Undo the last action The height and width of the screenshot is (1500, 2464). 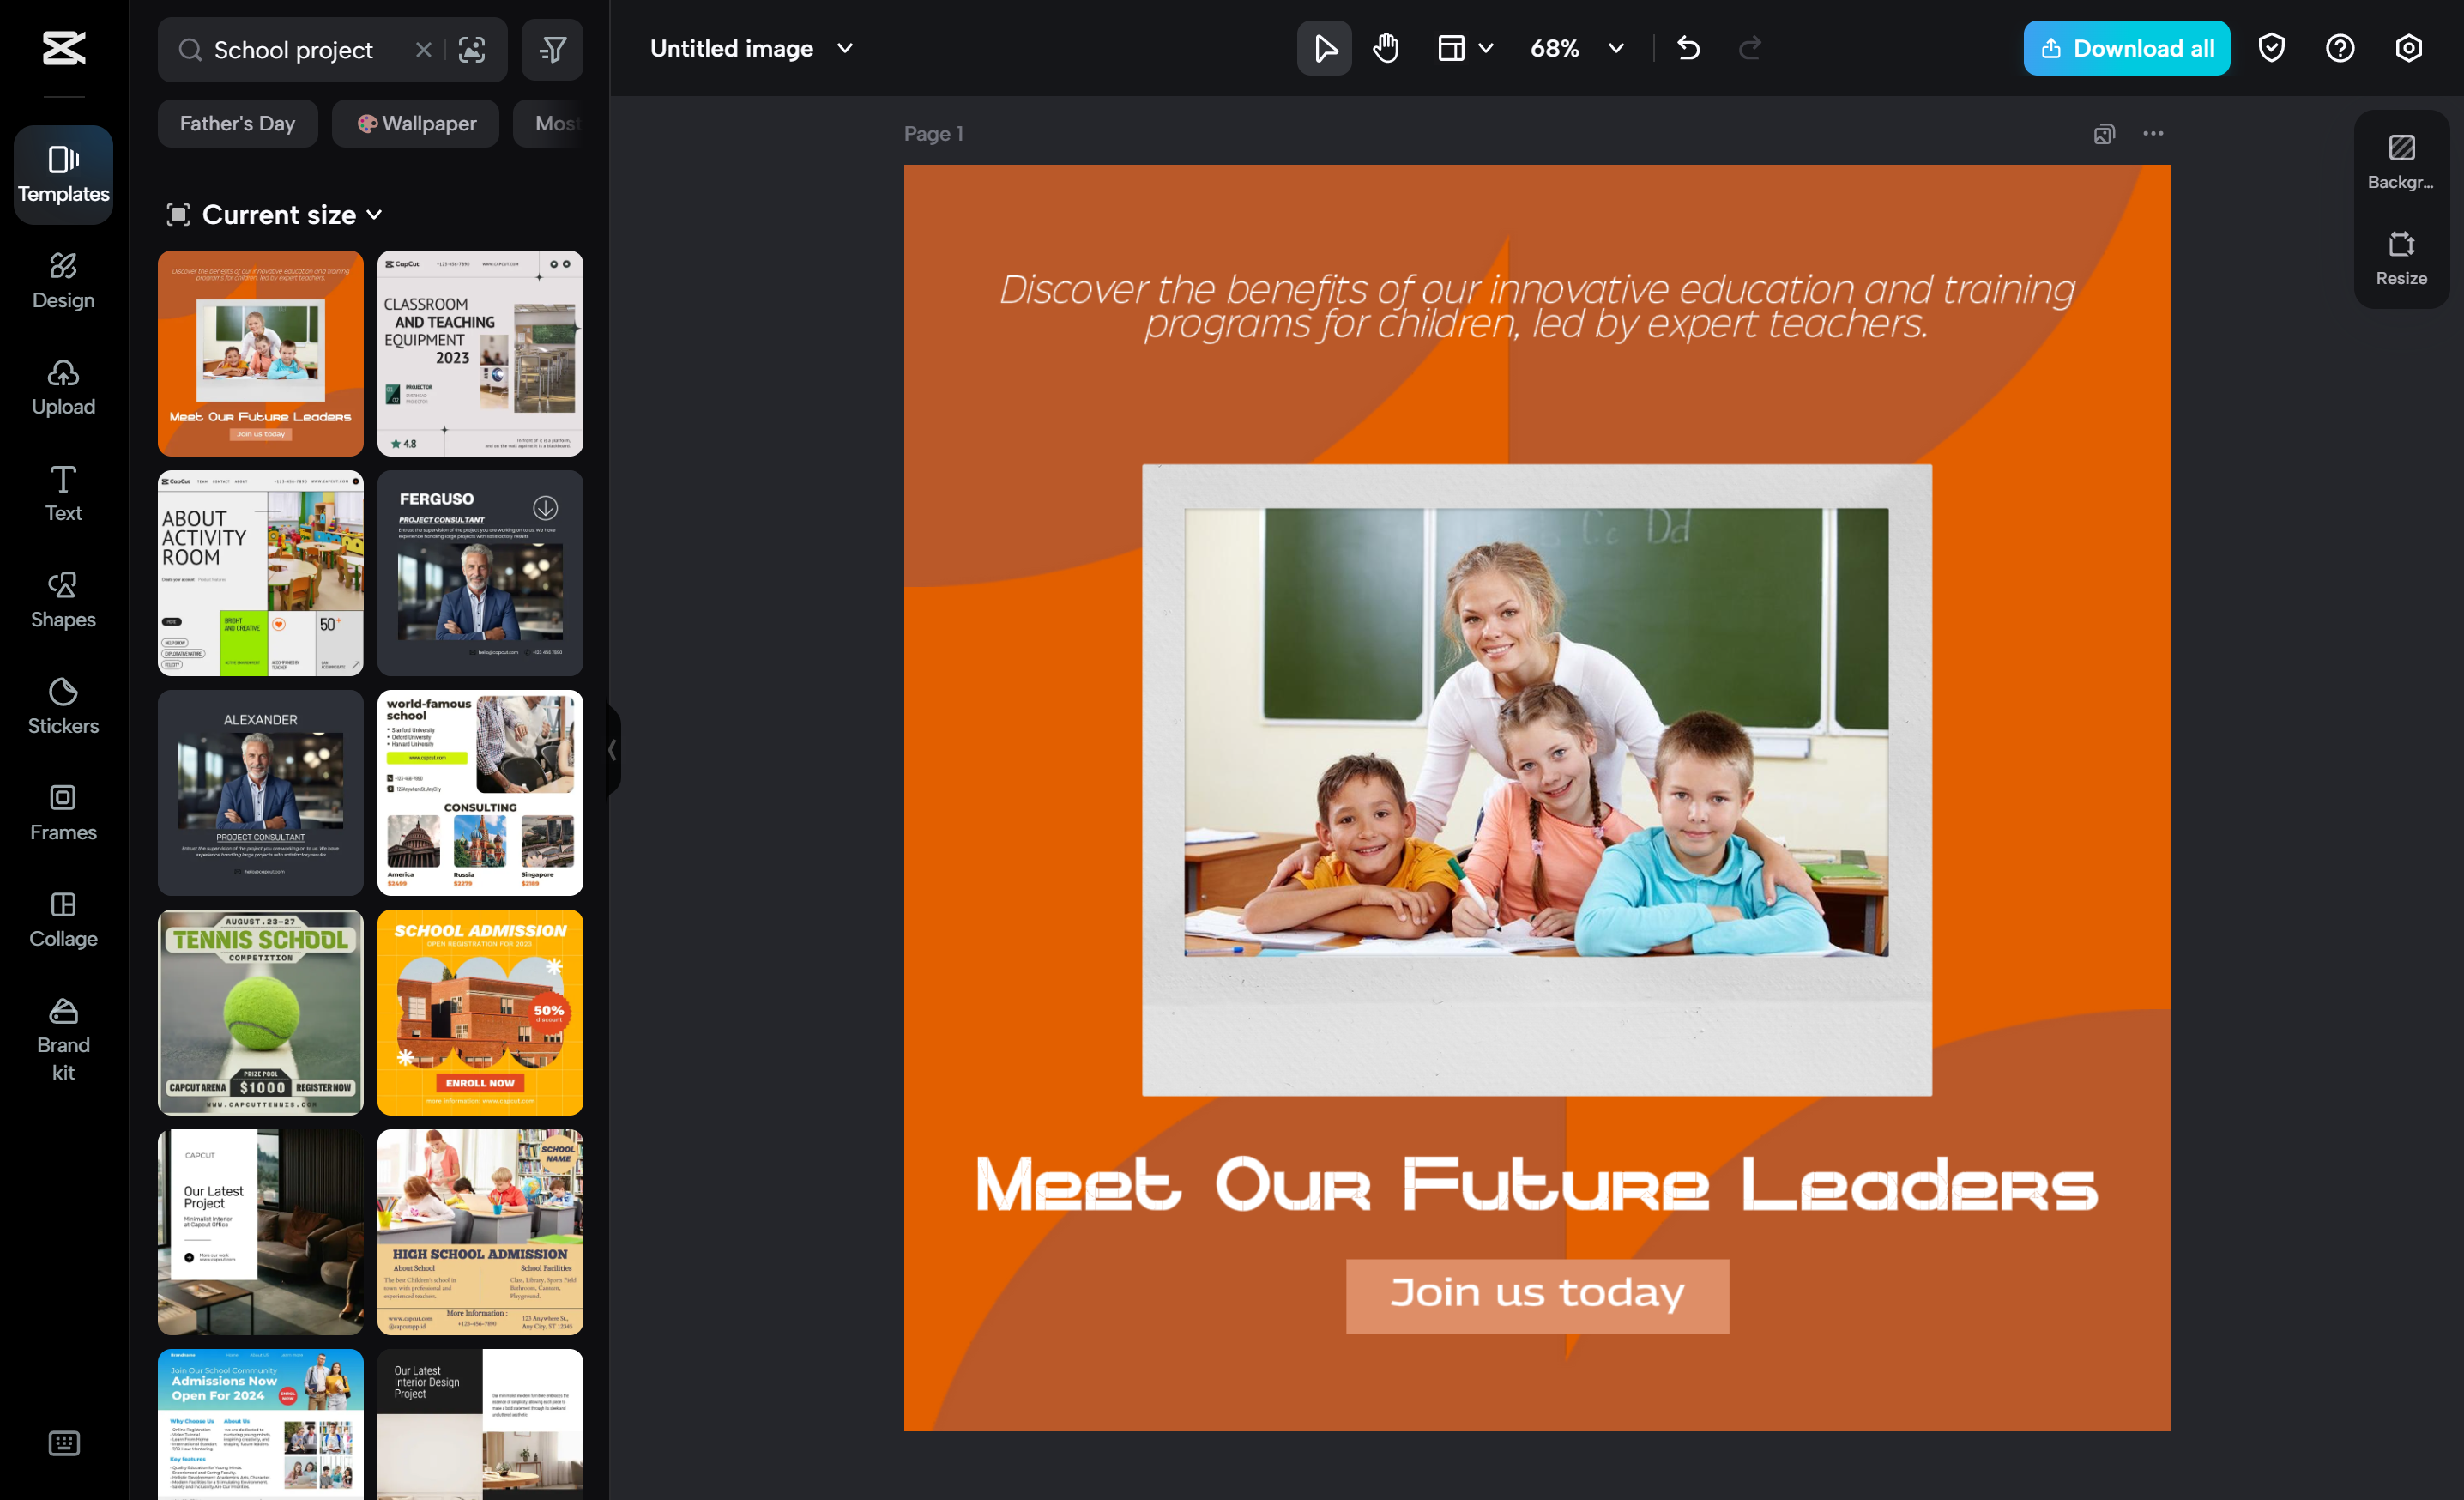[1688, 47]
